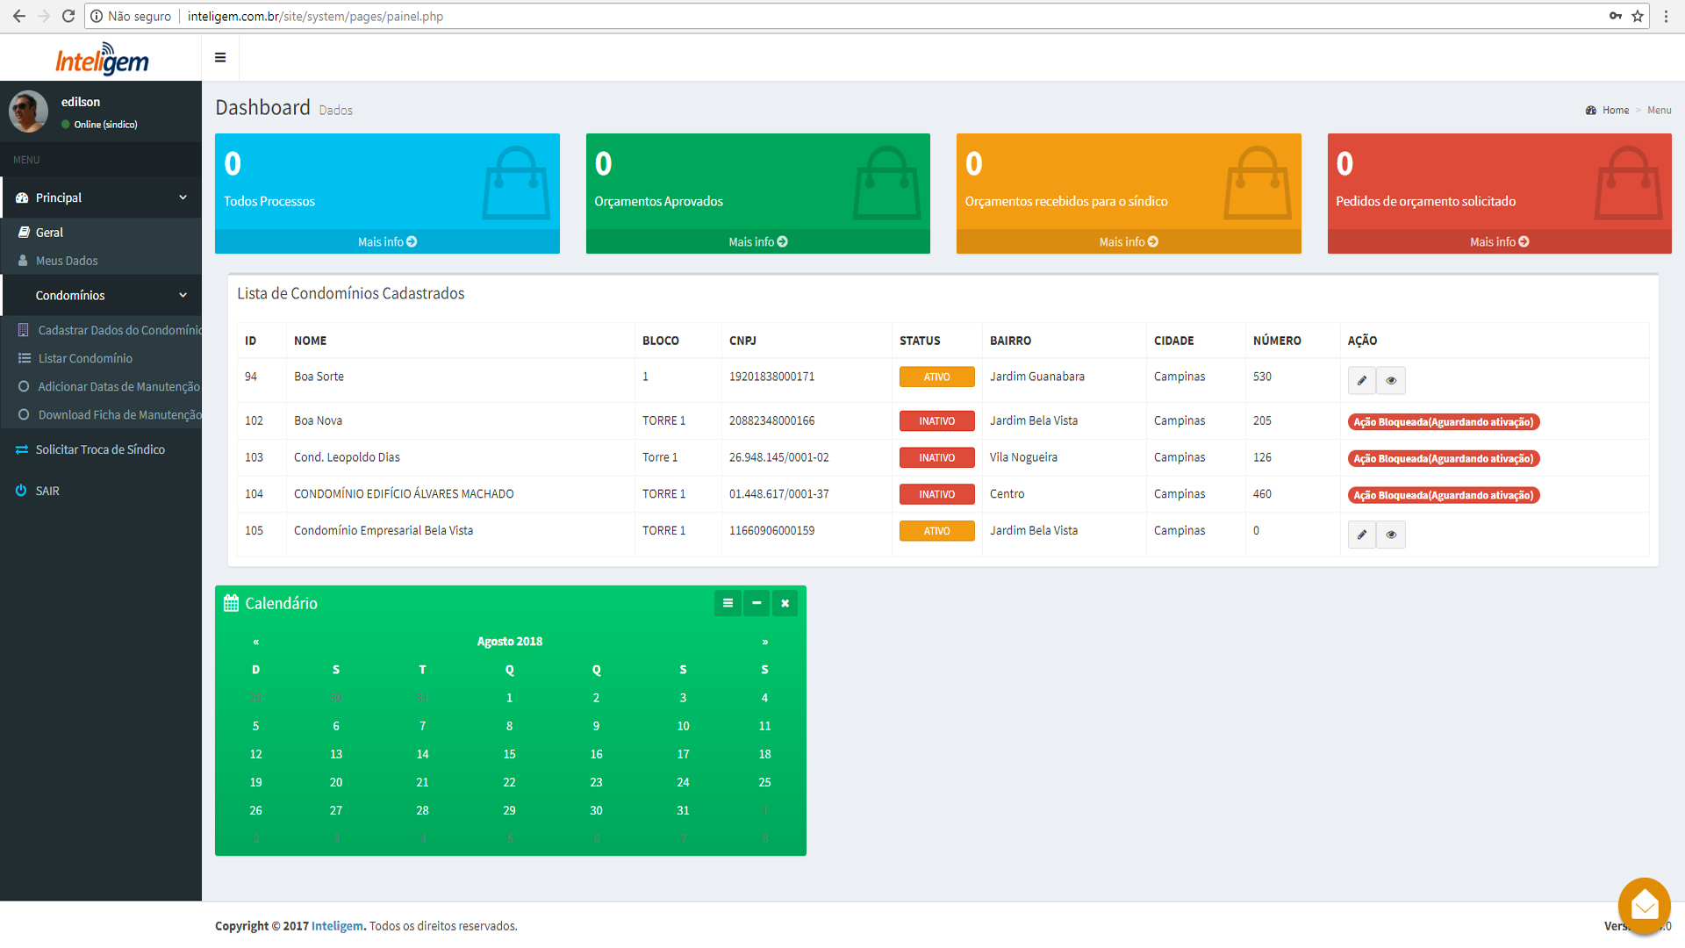Edit pencil for Condomínio Empresarial Bela Vista
Image resolution: width=1685 pixels, height=948 pixels.
coord(1361,535)
